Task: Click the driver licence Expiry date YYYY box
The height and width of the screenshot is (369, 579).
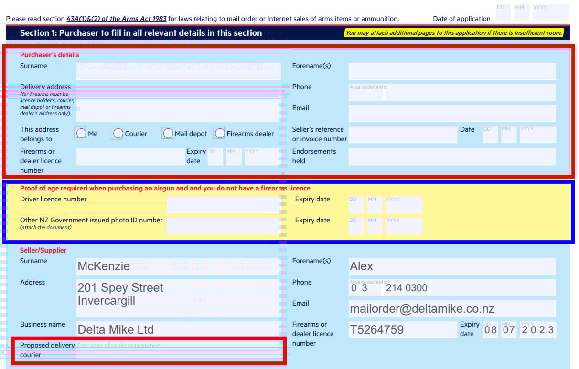Action: [404, 204]
